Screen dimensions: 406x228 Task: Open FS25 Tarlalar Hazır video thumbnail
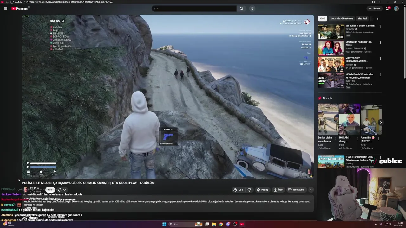(x=331, y=162)
